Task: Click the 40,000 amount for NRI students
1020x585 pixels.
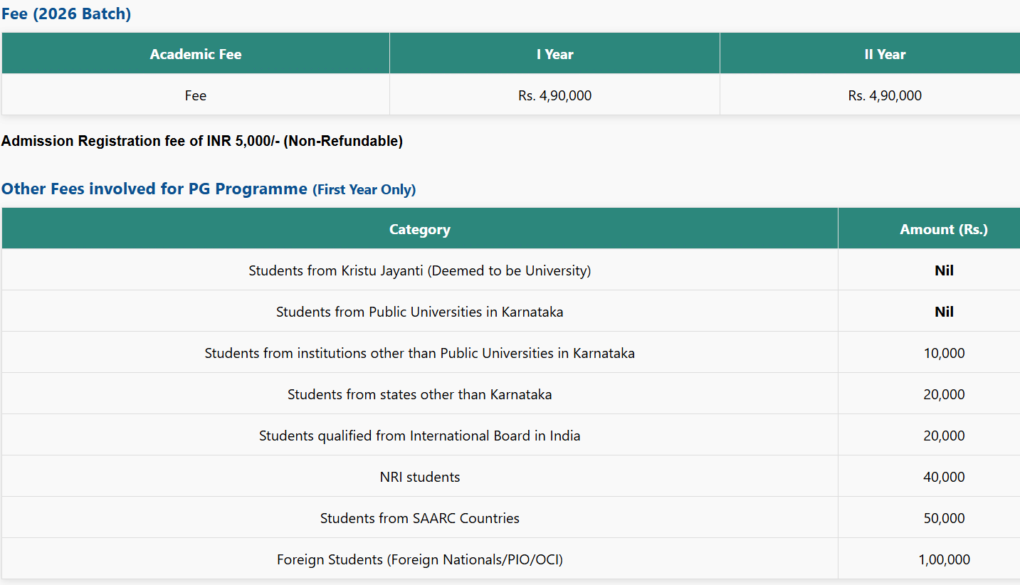Action: [x=944, y=477]
